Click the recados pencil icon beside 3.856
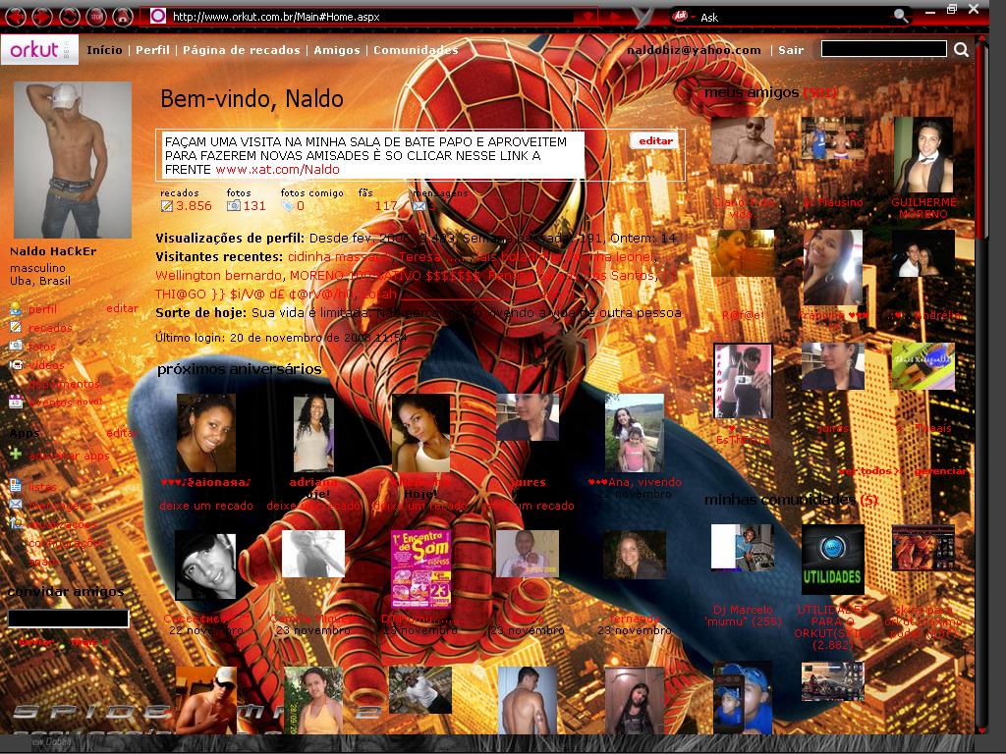Screen dimensions: 1006x754 click(167, 206)
